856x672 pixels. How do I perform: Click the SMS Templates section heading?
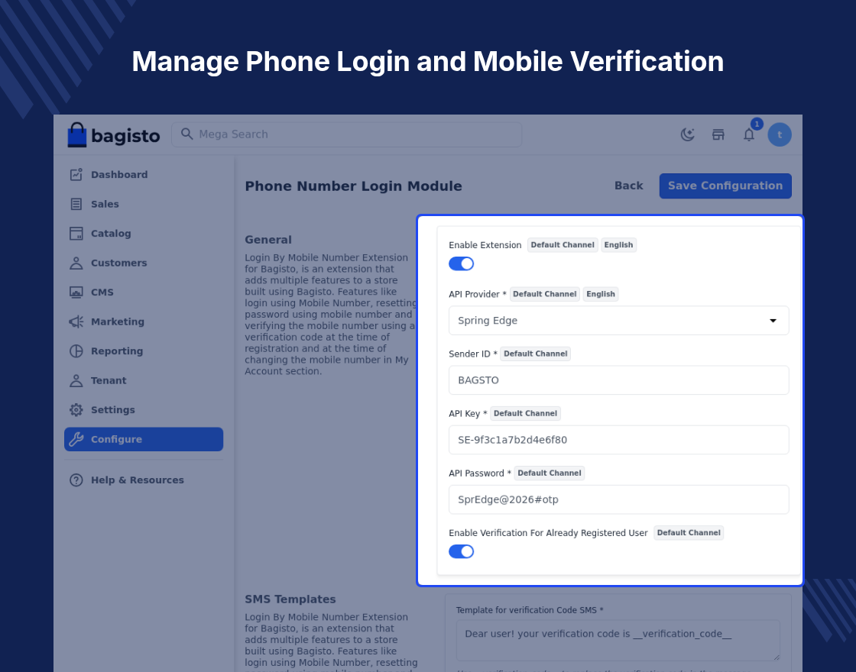290,599
